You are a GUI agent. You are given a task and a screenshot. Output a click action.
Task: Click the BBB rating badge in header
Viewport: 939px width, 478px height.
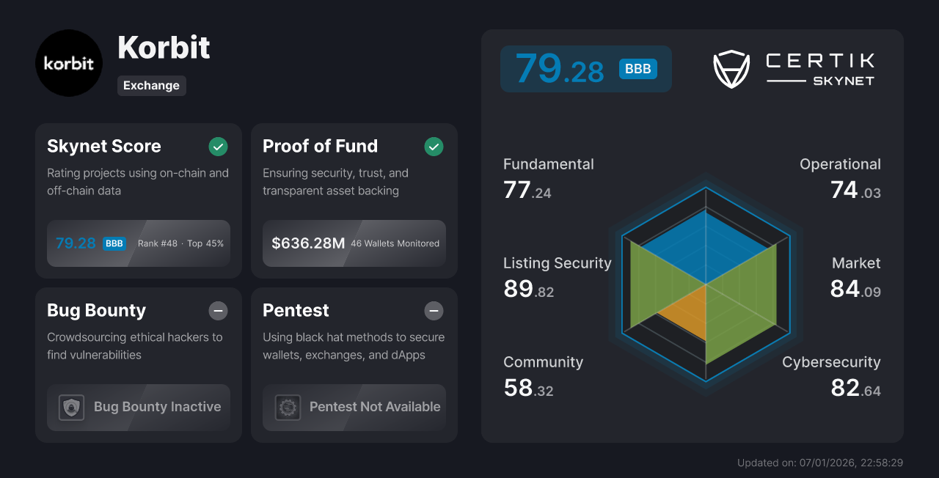tap(637, 68)
